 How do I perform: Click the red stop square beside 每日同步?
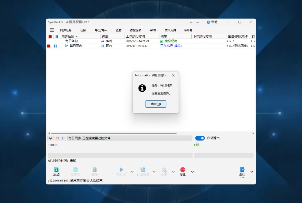tap(49, 46)
